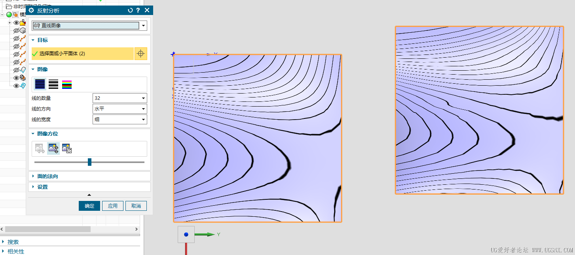Confirm with the 确定 button
Image resolution: width=575 pixels, height=255 pixels.
89,206
